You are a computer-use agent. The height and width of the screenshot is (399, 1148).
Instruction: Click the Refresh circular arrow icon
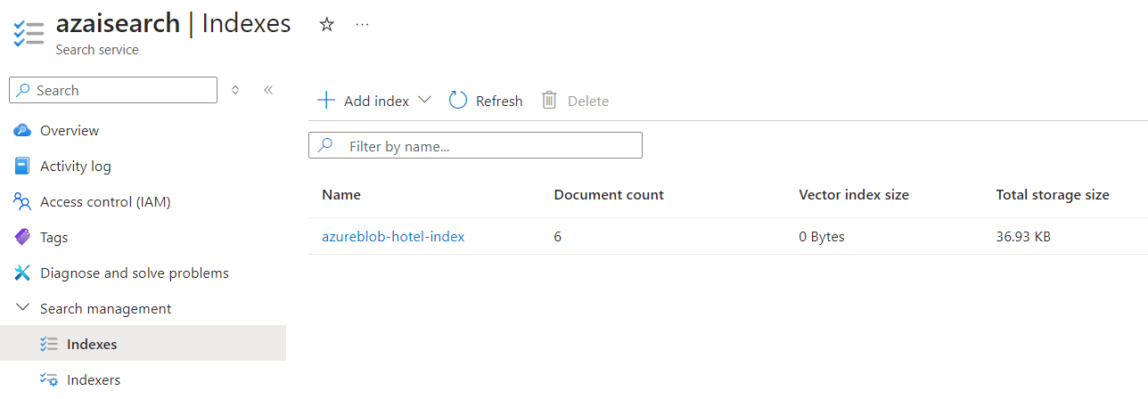(458, 101)
